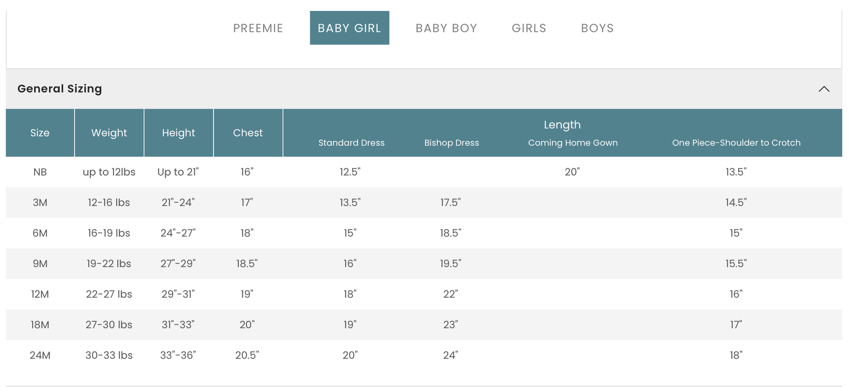Screen dimensions: 854x387
Task: Click the Weight column header
Action: tap(109, 133)
